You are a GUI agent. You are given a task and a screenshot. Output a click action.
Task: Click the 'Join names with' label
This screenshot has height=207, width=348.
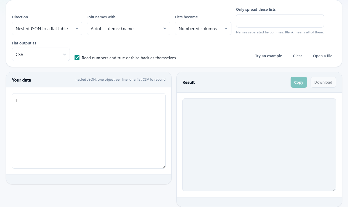click(x=101, y=17)
